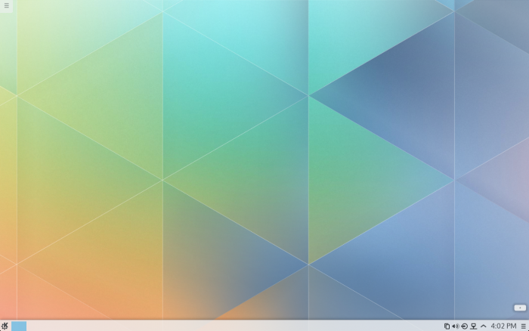Click the circular arrow system tray icon
This screenshot has width=529, height=331.
(x=464, y=326)
